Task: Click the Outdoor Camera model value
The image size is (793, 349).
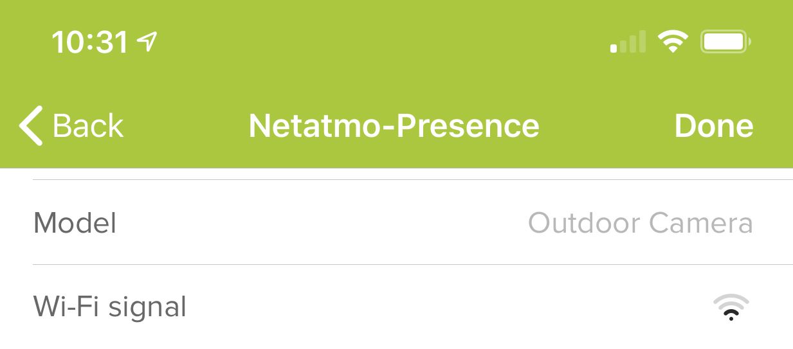Action: click(x=640, y=223)
